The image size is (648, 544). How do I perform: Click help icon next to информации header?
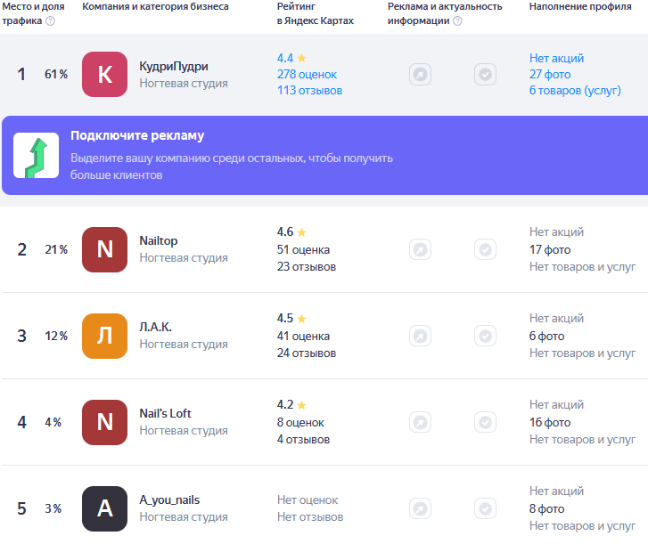click(457, 20)
